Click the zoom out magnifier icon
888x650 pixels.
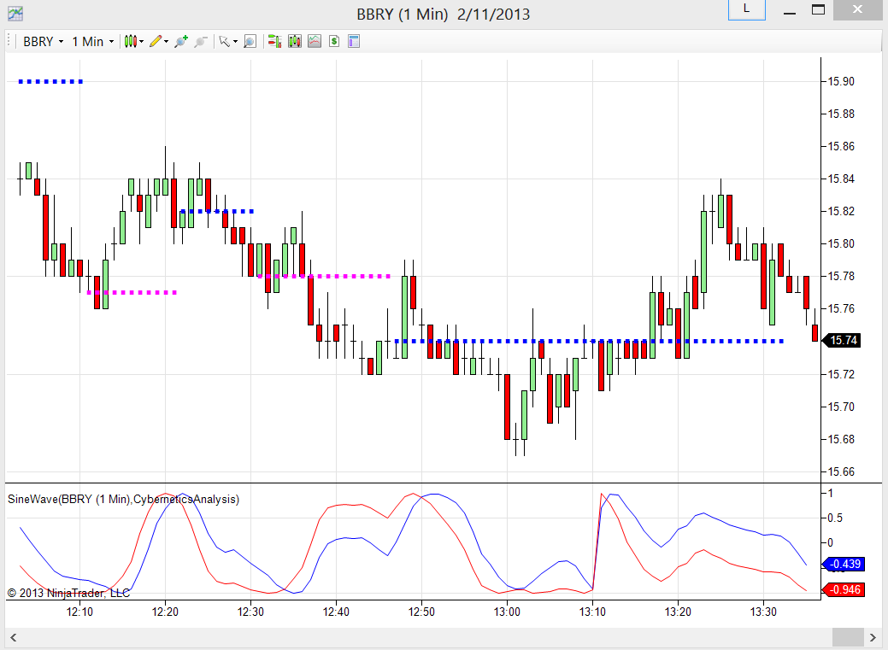tap(201, 41)
